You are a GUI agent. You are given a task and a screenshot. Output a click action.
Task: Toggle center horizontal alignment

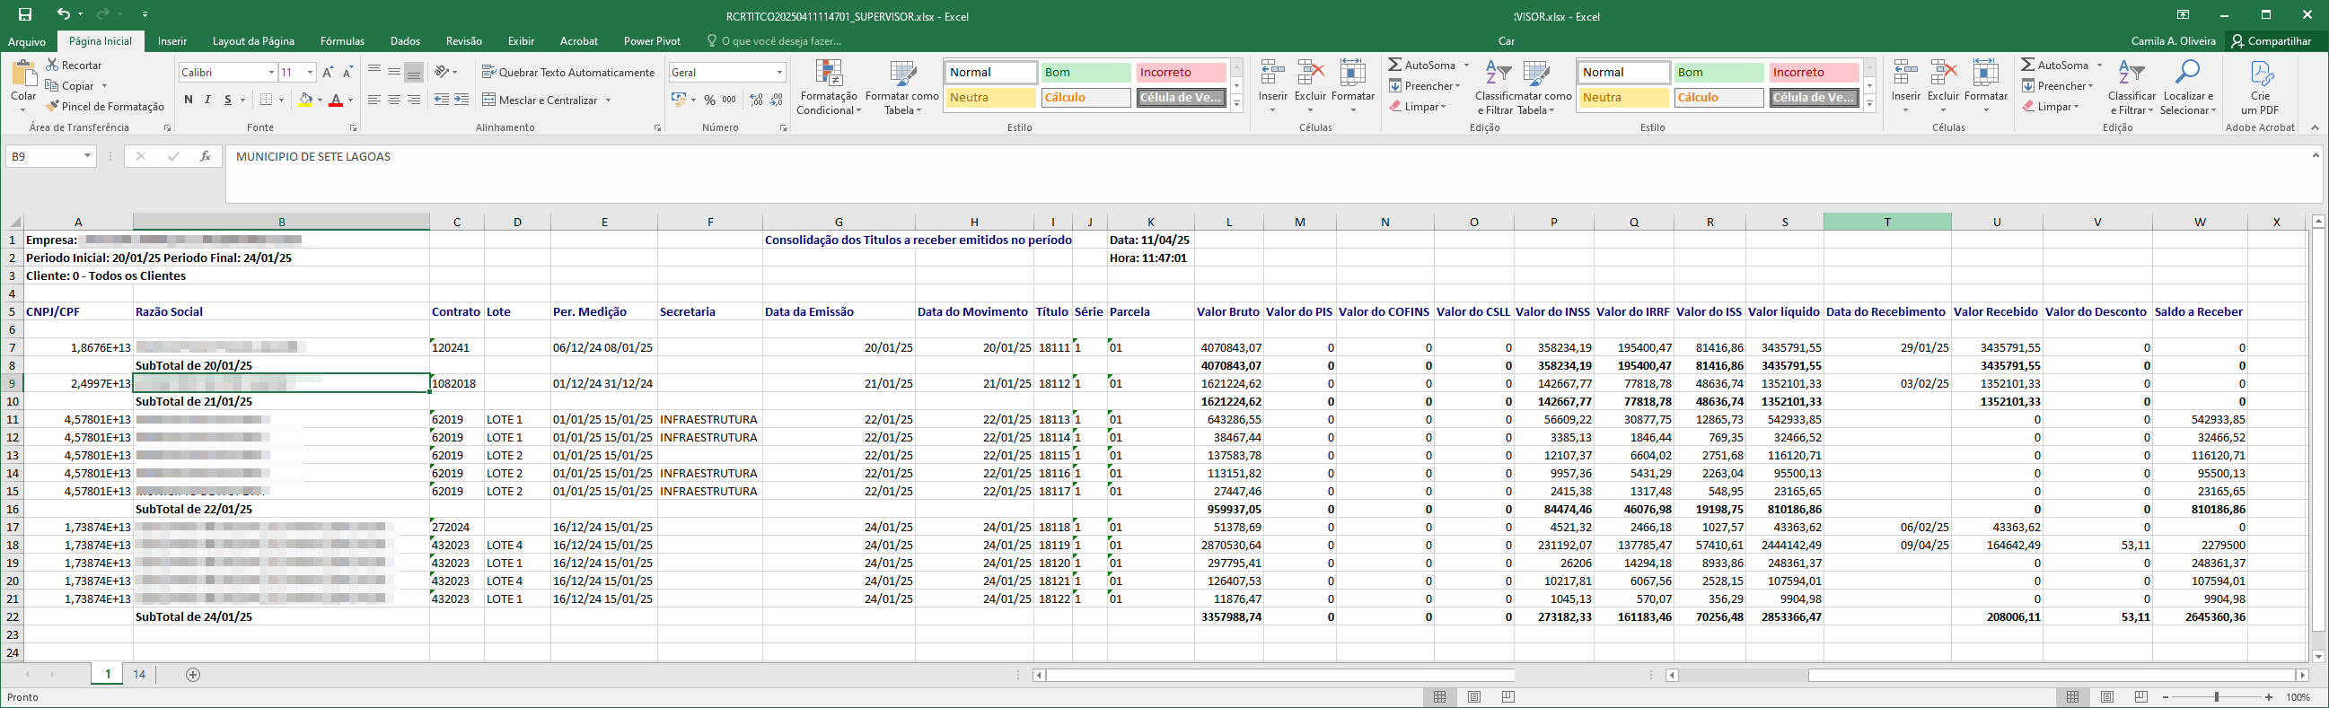(394, 101)
